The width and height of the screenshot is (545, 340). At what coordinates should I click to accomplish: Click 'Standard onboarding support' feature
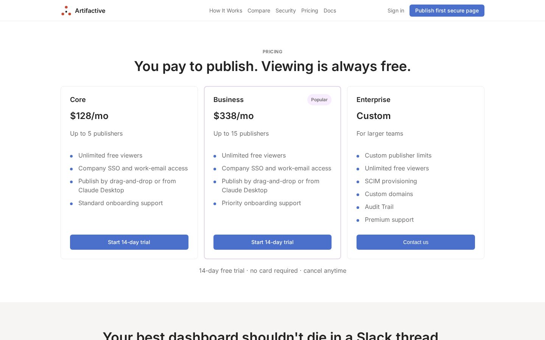pyautogui.click(x=120, y=203)
